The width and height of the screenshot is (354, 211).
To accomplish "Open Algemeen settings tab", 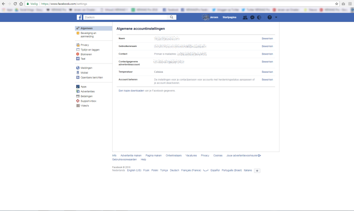I will [x=94, y=28].
